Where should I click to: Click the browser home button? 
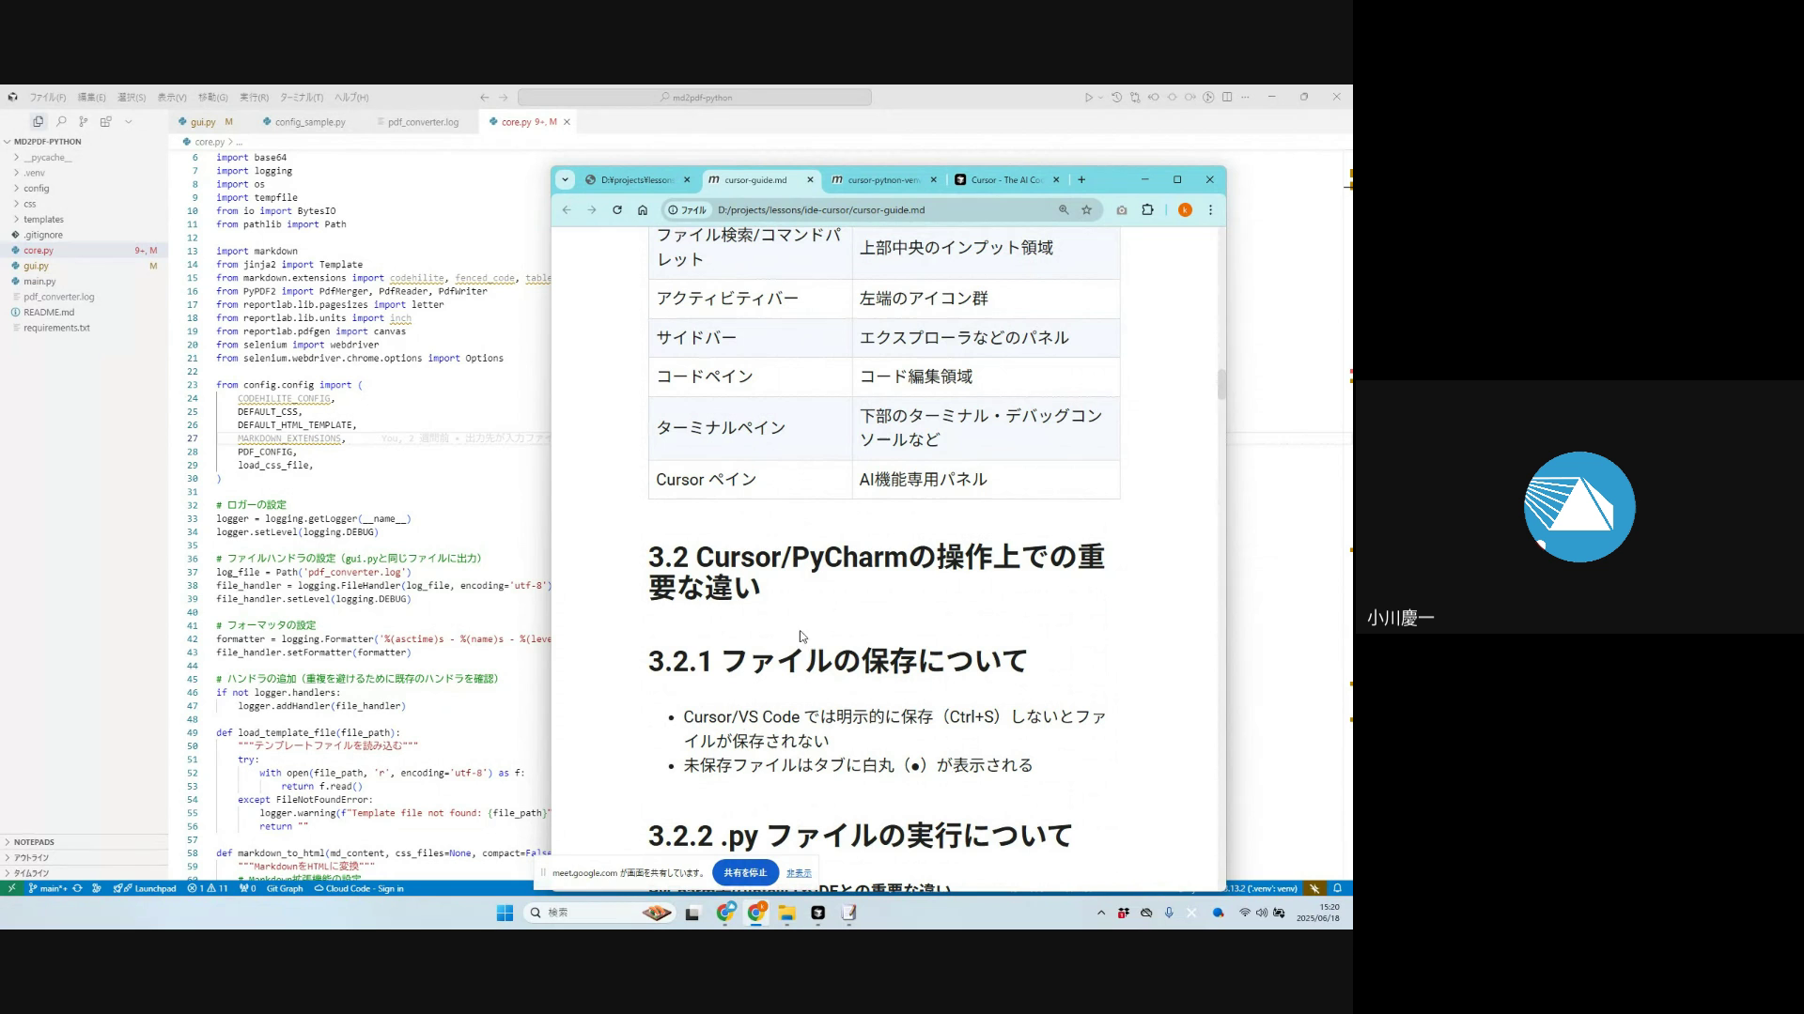643,209
